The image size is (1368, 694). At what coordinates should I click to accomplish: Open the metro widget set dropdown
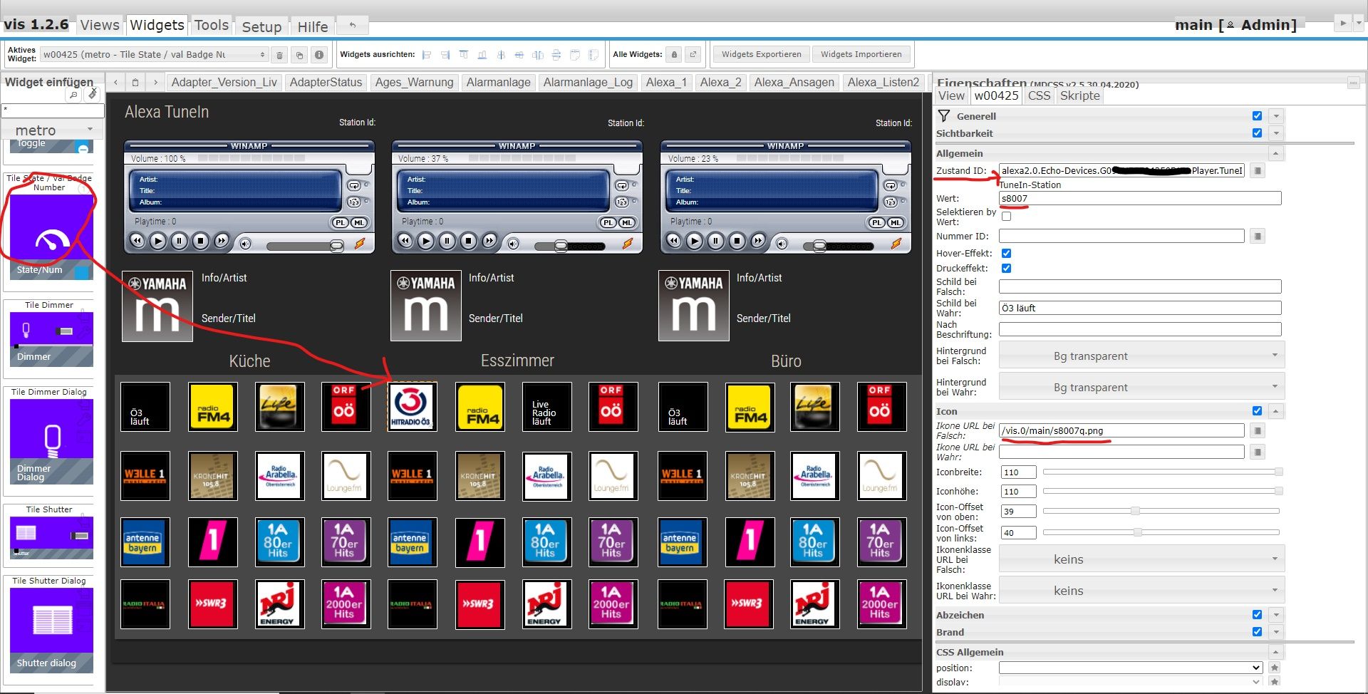click(x=53, y=130)
